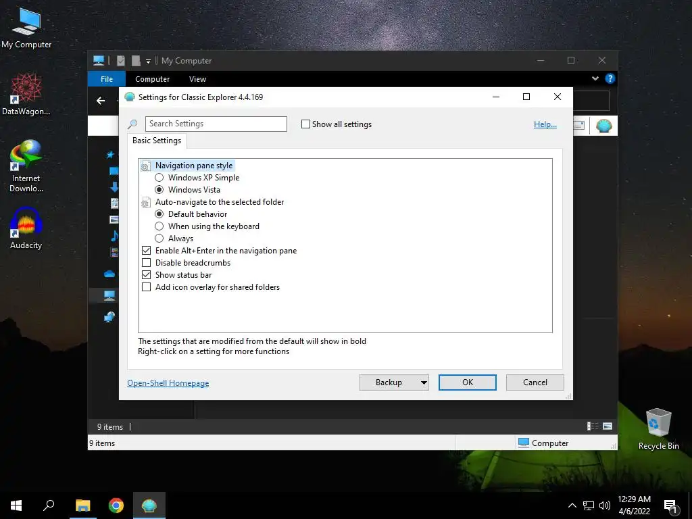Choose Default behavior for auto-navigate
Image resolution: width=692 pixels, height=519 pixels.
click(159, 214)
